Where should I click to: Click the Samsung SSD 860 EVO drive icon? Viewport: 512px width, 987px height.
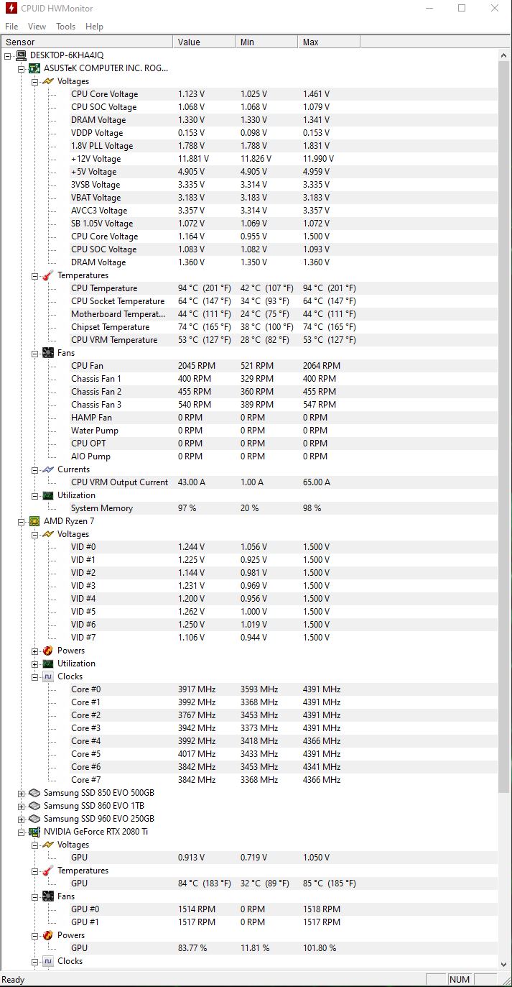pyautogui.click(x=34, y=806)
